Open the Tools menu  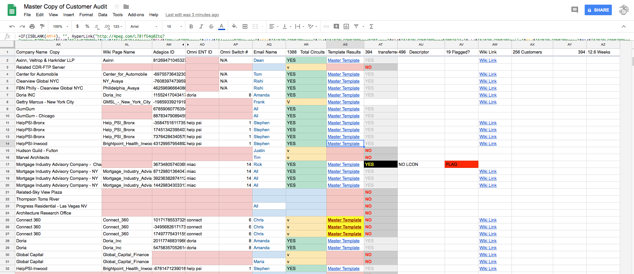point(118,15)
